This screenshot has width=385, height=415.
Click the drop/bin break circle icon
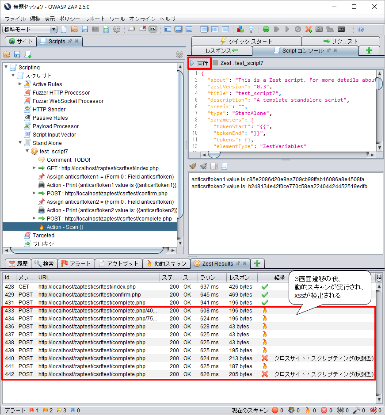coord(298,29)
